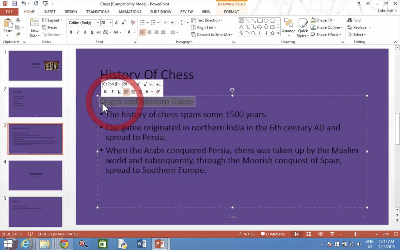Click the Strikethrough icon in ribbon
The width and height of the screenshot is (400, 250).
[x=99, y=32]
